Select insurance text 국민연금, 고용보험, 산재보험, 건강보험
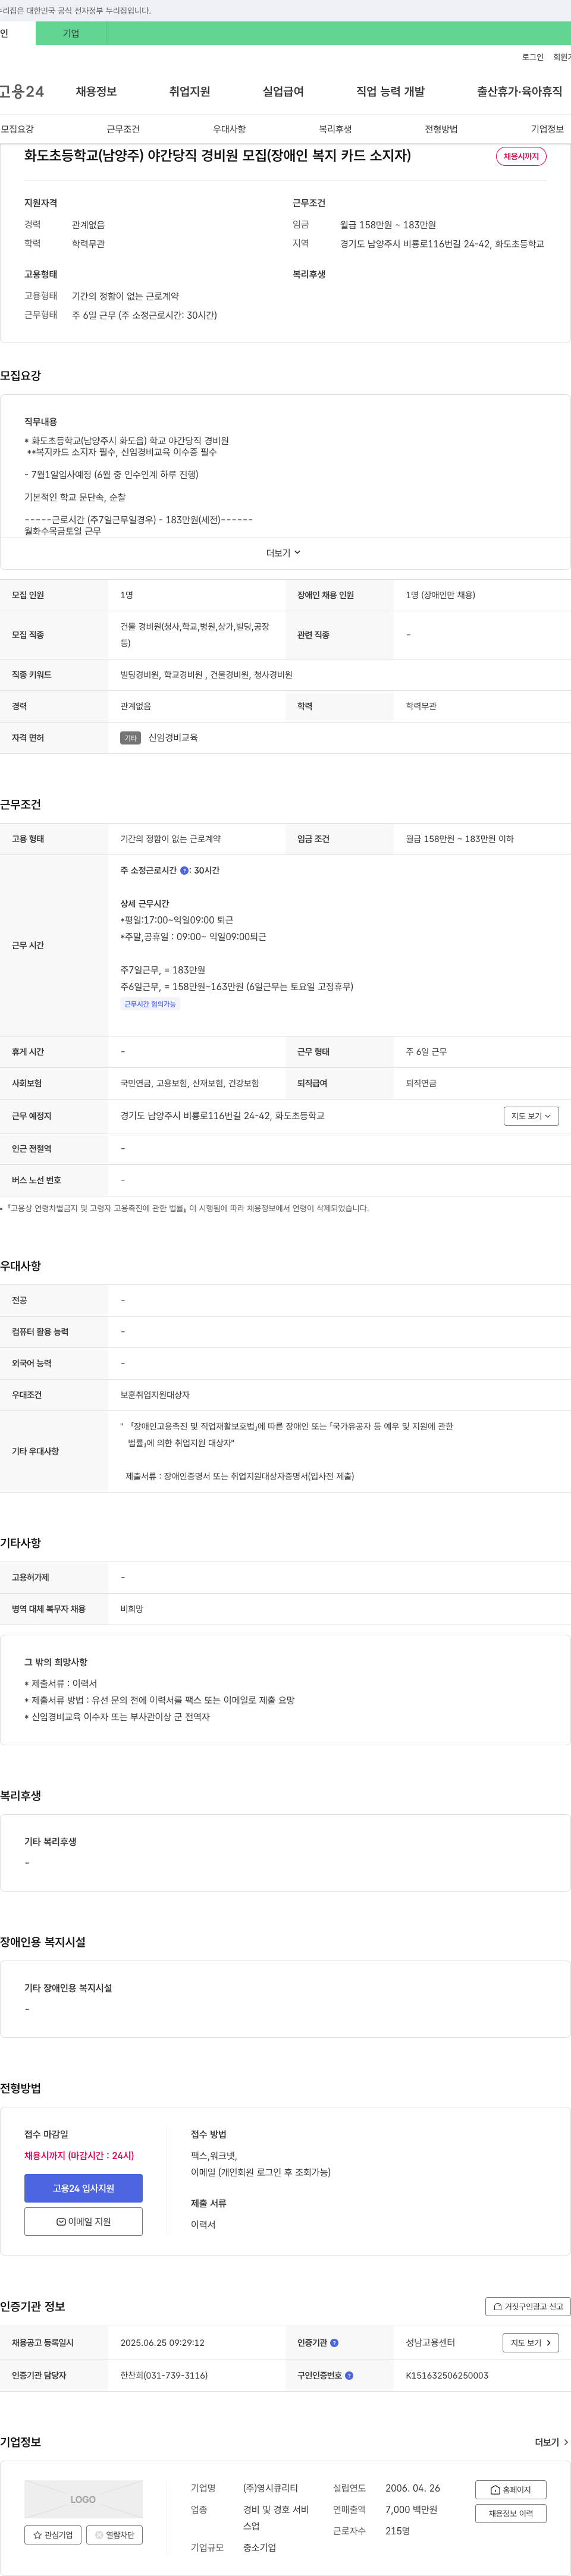 [x=189, y=1083]
